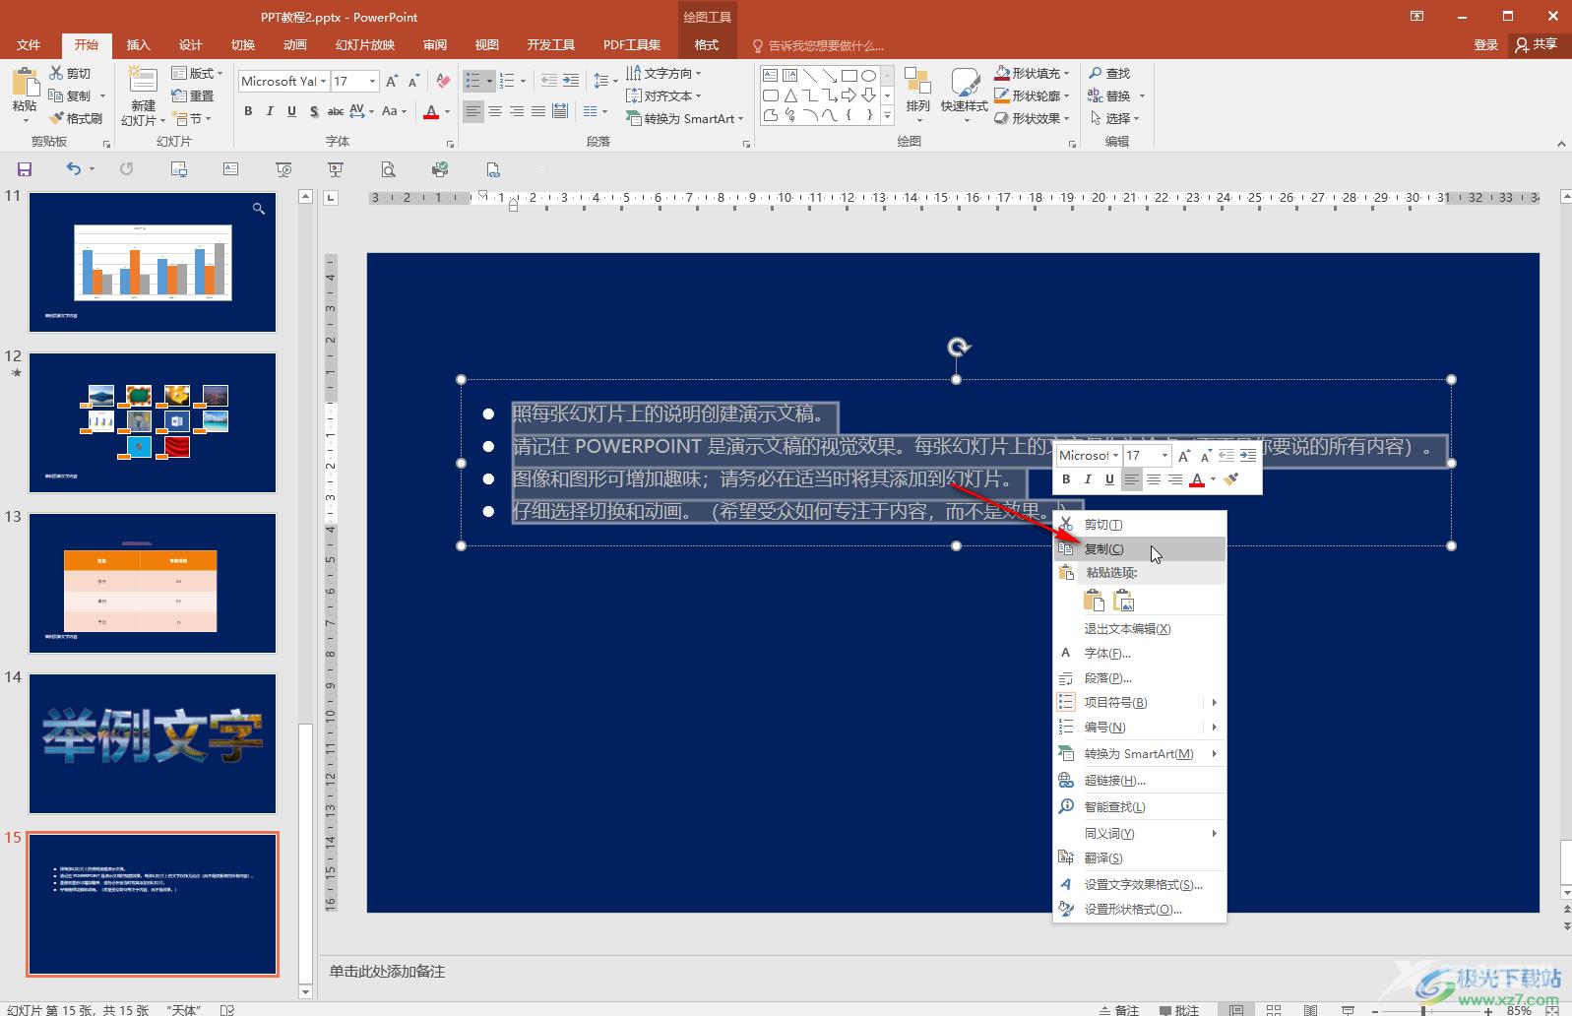This screenshot has width=1572, height=1016.
Task: Create a New Slide (新建幻灯片)
Action: pos(143,96)
